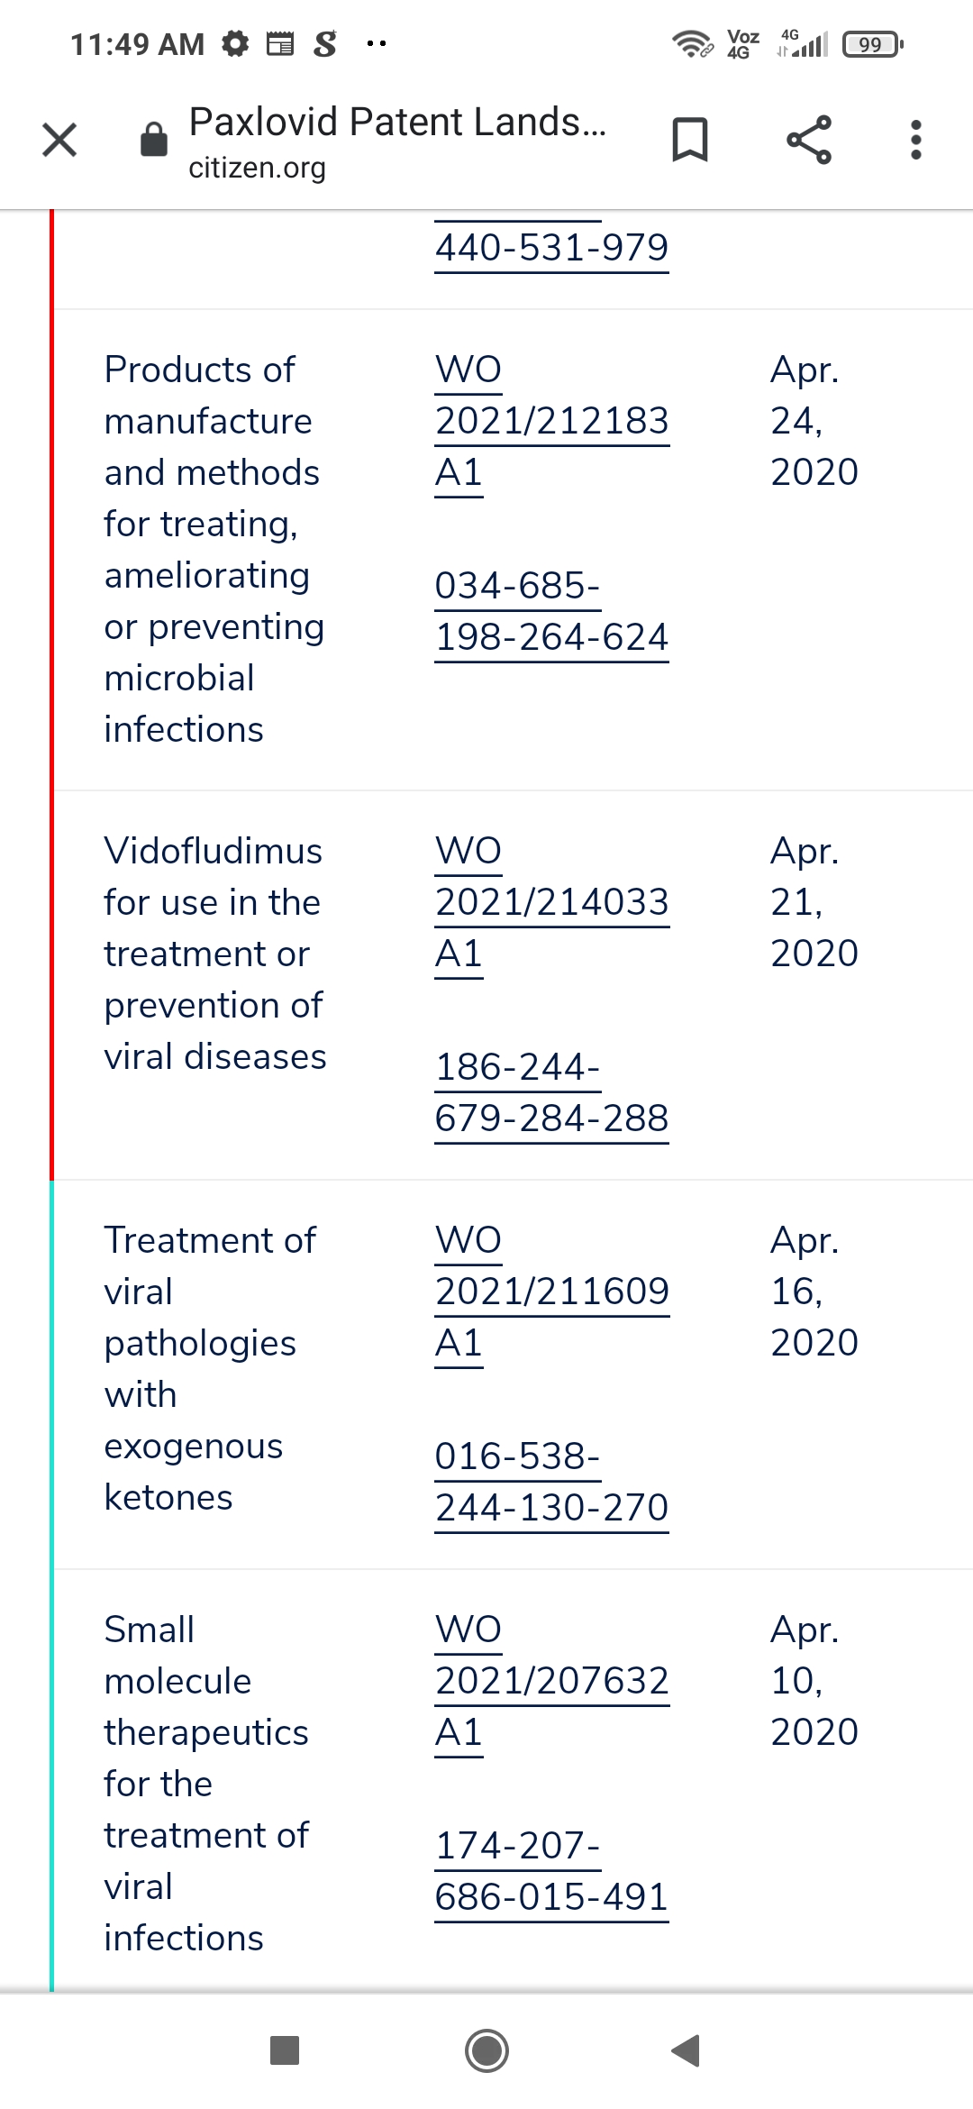Tap the battery indicator in status bar
The height and width of the screenshot is (2109, 973).
tap(871, 44)
